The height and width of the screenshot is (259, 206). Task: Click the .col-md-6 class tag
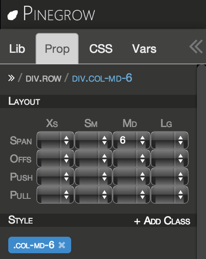[34, 245]
